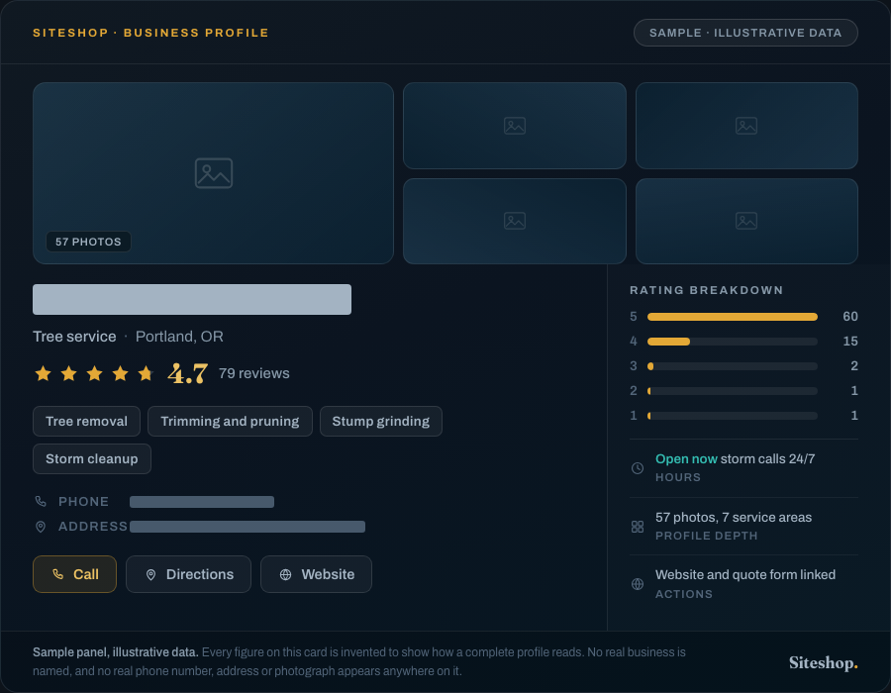Click the 60 count for five stars

pyautogui.click(x=850, y=317)
